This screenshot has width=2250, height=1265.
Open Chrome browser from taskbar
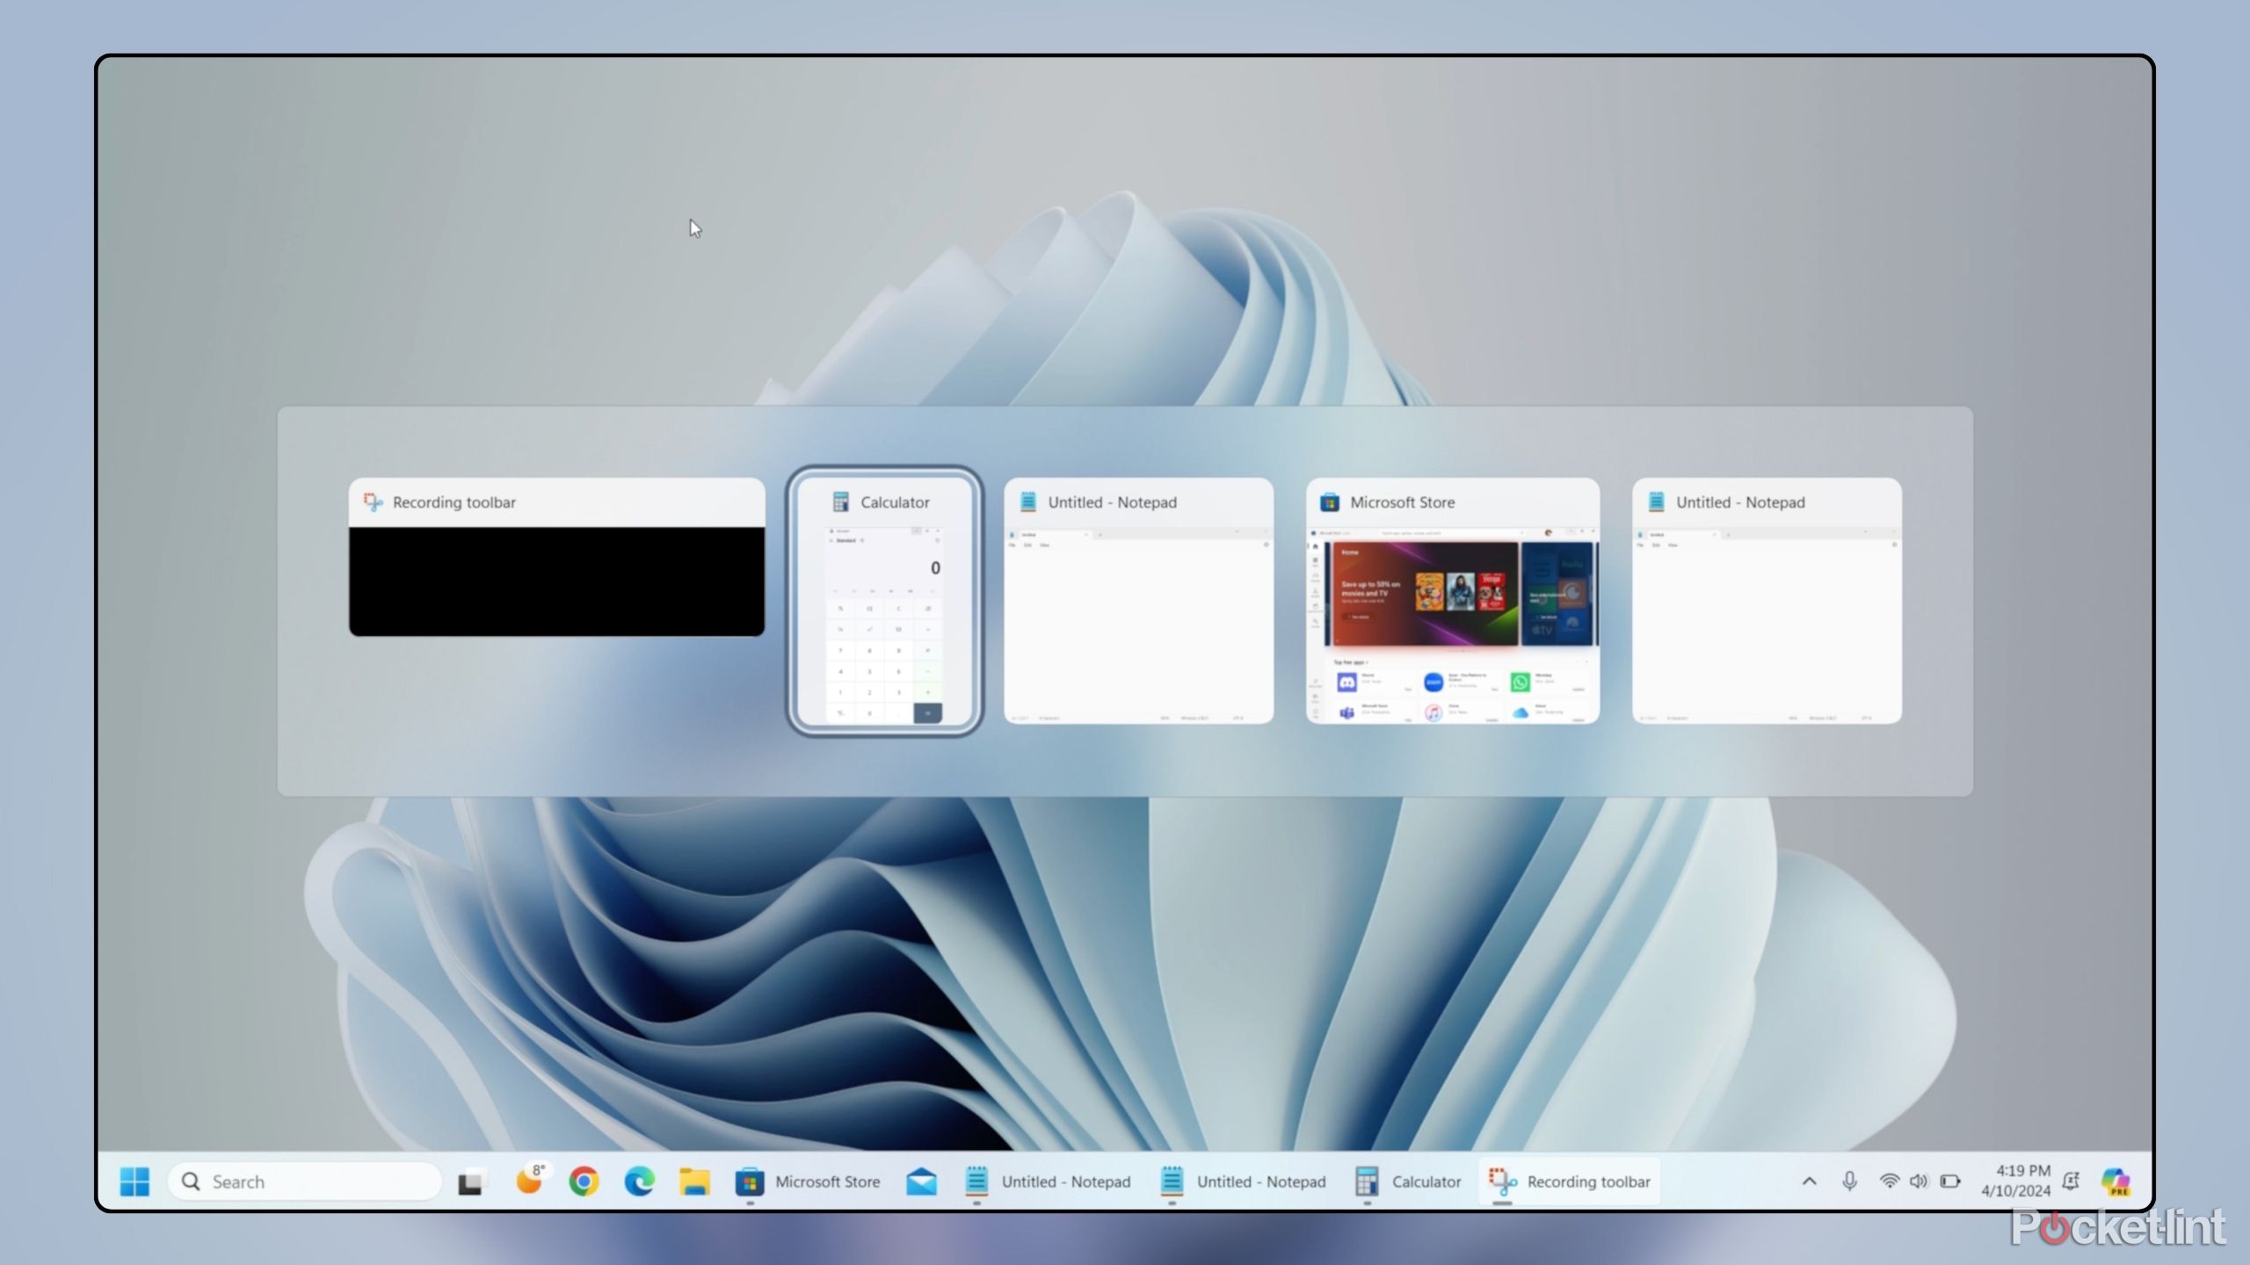tap(583, 1180)
